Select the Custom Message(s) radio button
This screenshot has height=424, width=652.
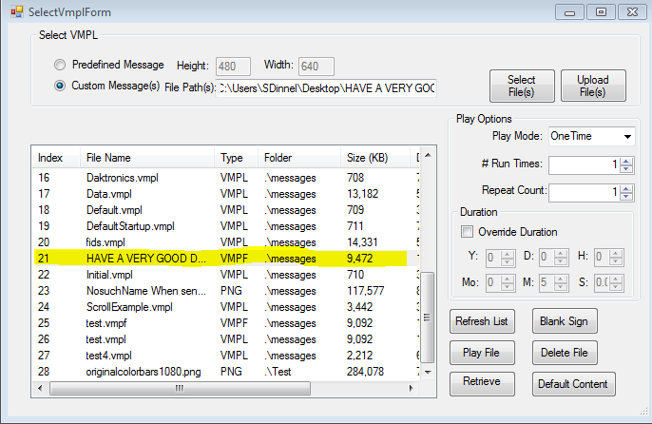click(x=61, y=87)
